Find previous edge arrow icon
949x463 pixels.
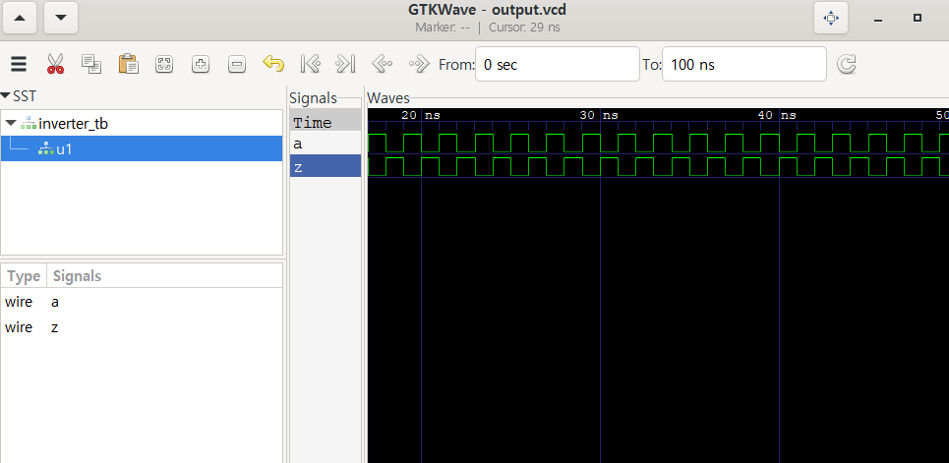click(382, 63)
